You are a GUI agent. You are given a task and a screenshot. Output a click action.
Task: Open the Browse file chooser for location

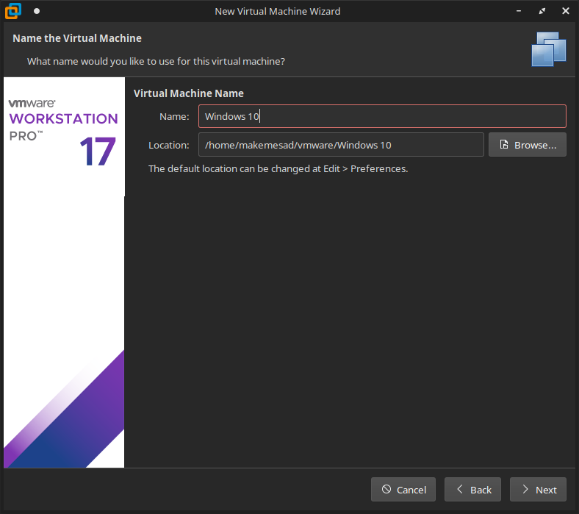point(527,145)
